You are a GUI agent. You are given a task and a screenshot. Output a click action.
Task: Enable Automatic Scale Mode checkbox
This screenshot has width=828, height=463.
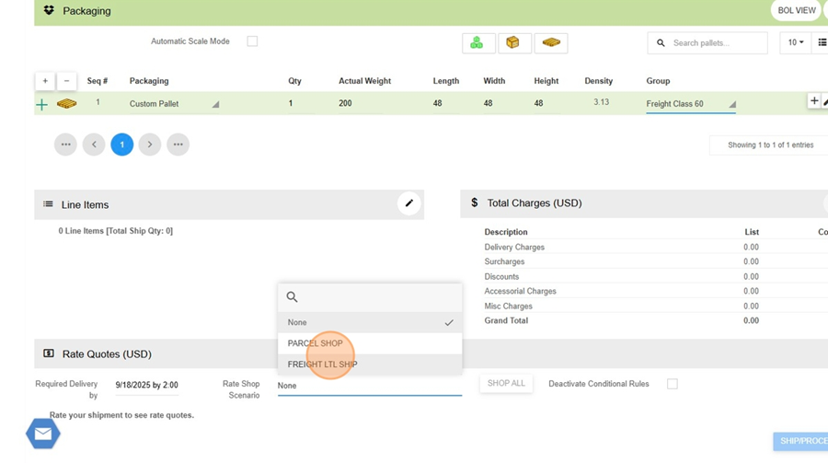(x=252, y=41)
